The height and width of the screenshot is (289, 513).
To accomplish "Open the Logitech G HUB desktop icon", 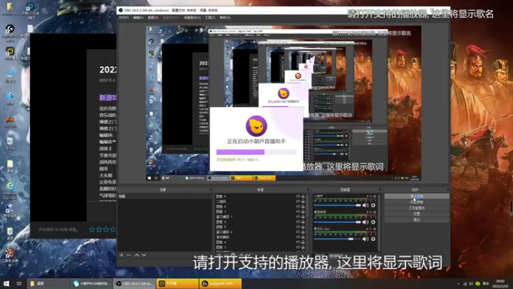I will 10,33.
